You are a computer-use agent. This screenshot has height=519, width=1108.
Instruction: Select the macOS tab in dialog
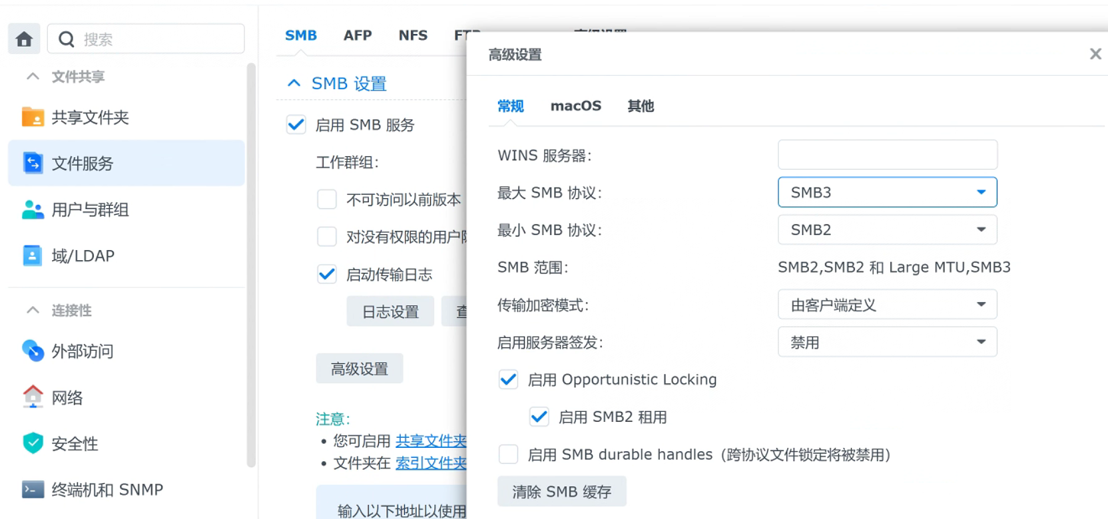click(576, 106)
